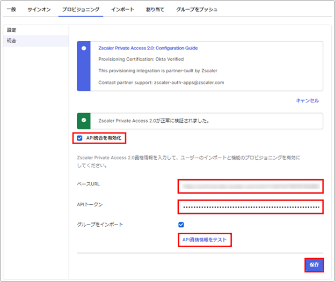Toggle the グループをインポート checkbox
This screenshot has height=282, width=335.
click(181, 225)
